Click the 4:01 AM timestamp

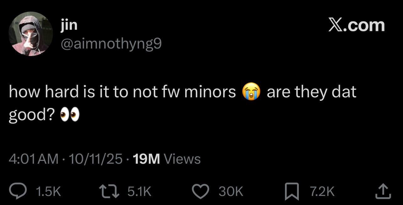coord(34,159)
